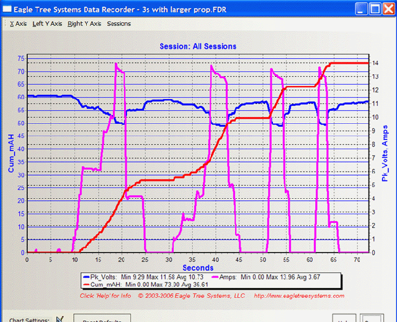The width and height of the screenshot is (397, 322).
Task: Click the 14 tick on right axis
Action: coord(375,63)
